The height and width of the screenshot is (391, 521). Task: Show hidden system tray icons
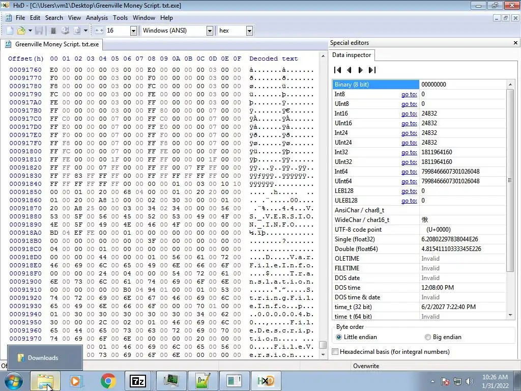[432, 381]
